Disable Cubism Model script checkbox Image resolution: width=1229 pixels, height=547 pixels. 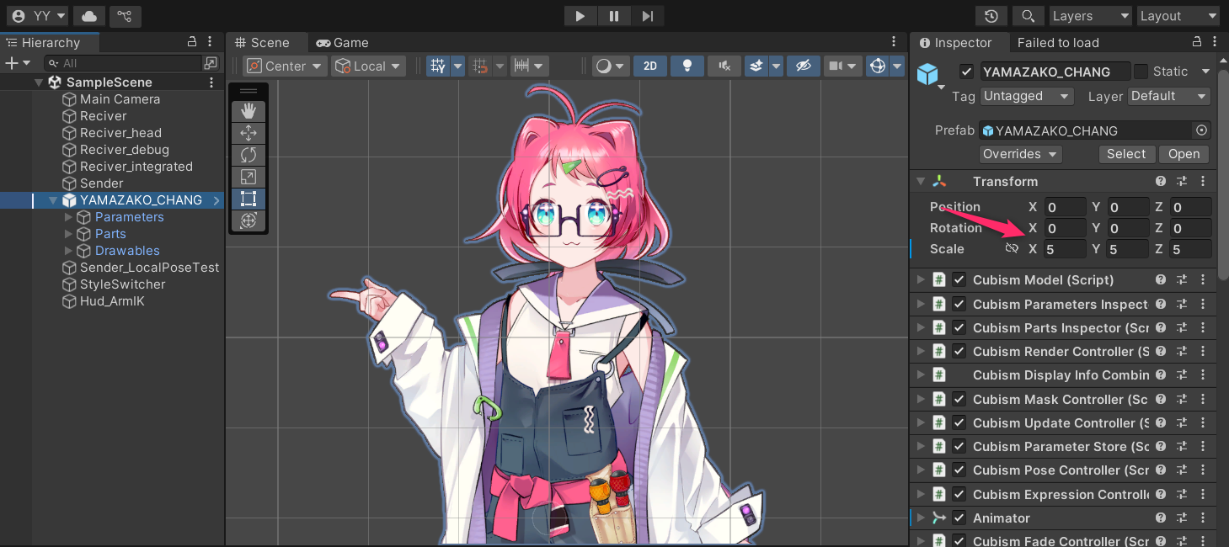pyautogui.click(x=959, y=280)
